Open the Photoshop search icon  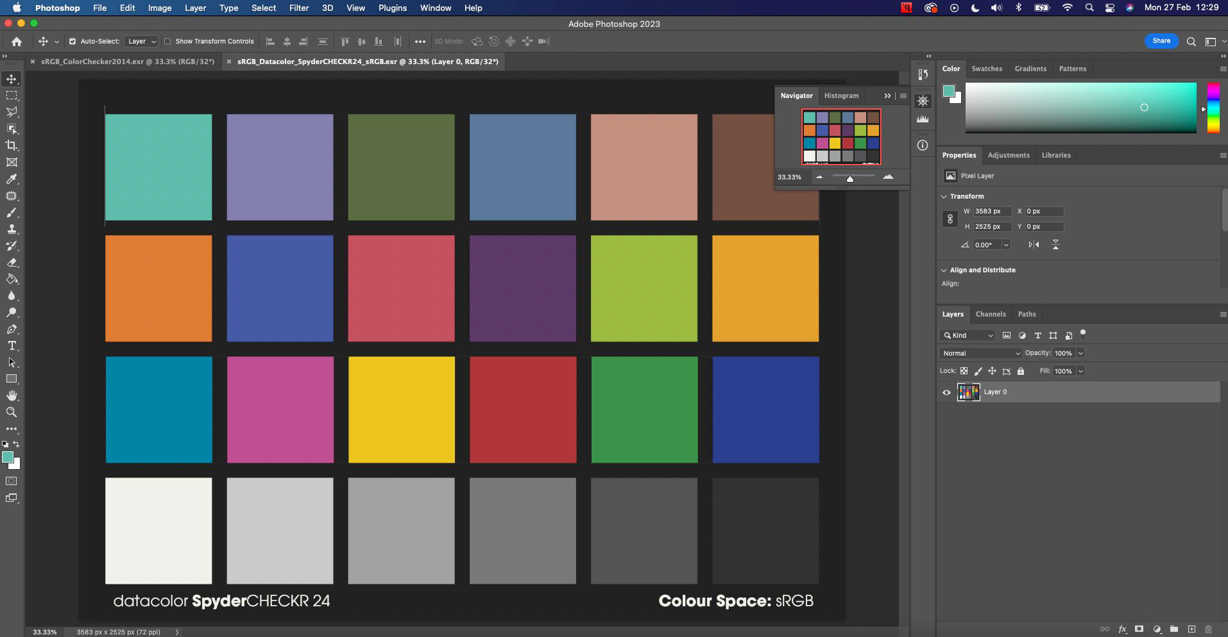coord(1191,42)
